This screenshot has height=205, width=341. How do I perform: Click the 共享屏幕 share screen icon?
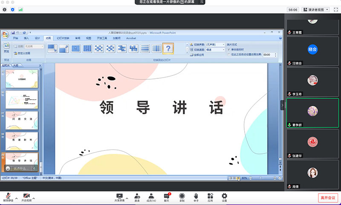pos(119,196)
